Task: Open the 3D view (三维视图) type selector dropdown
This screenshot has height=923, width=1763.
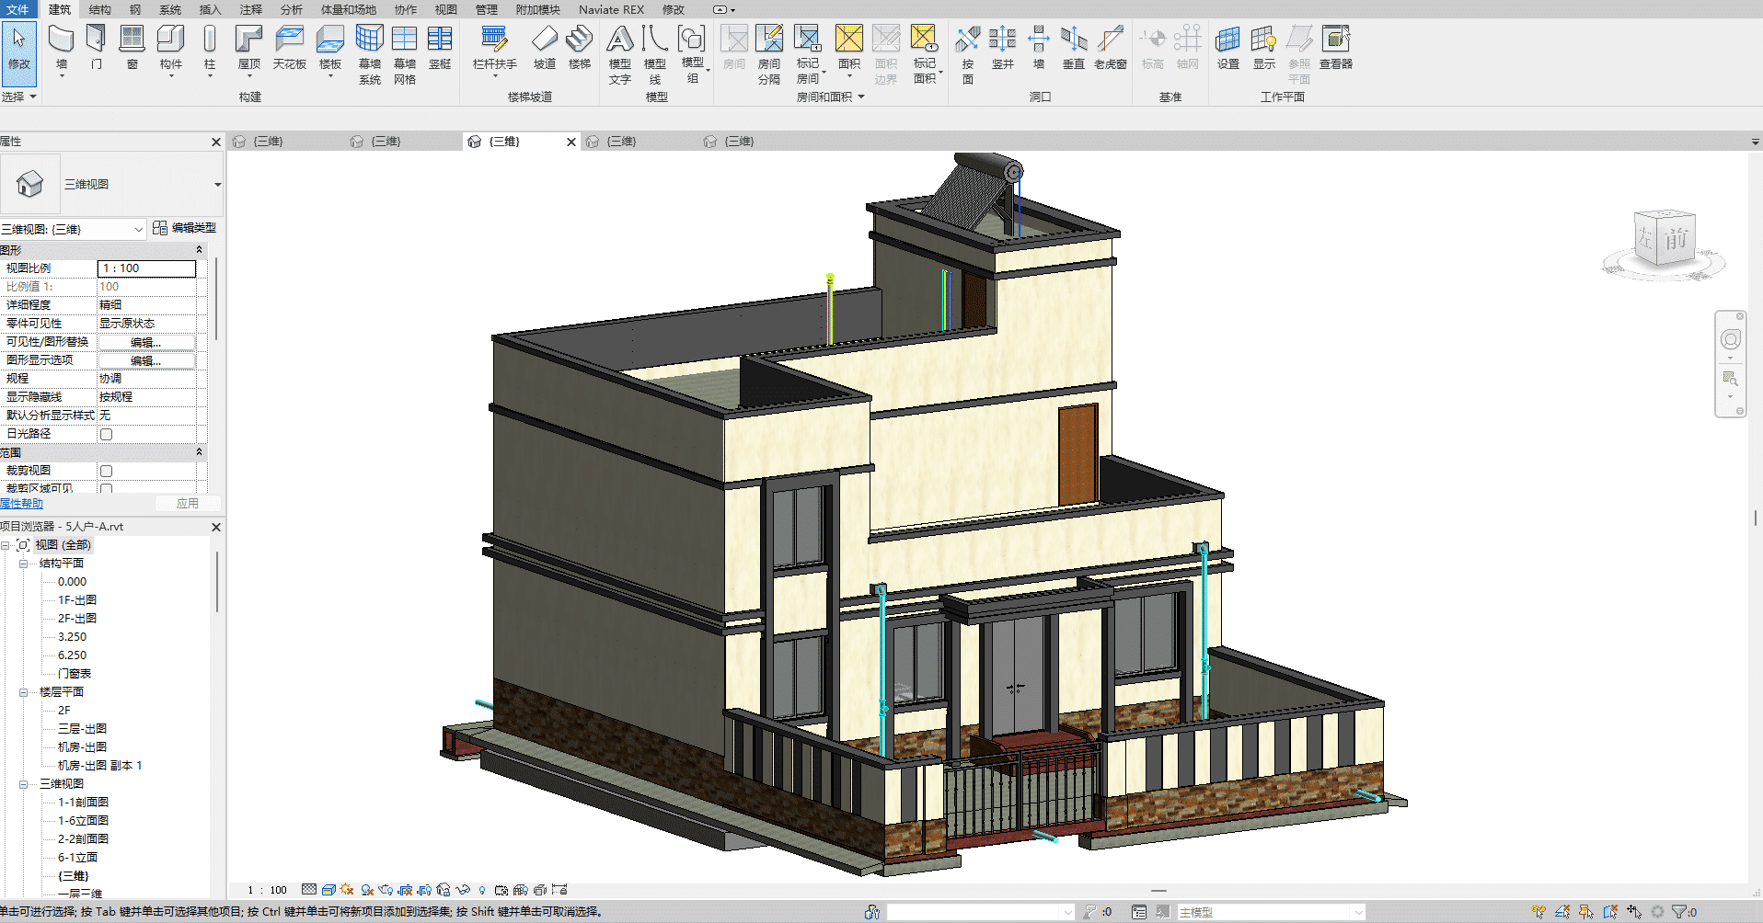Action: pyautogui.click(x=218, y=185)
